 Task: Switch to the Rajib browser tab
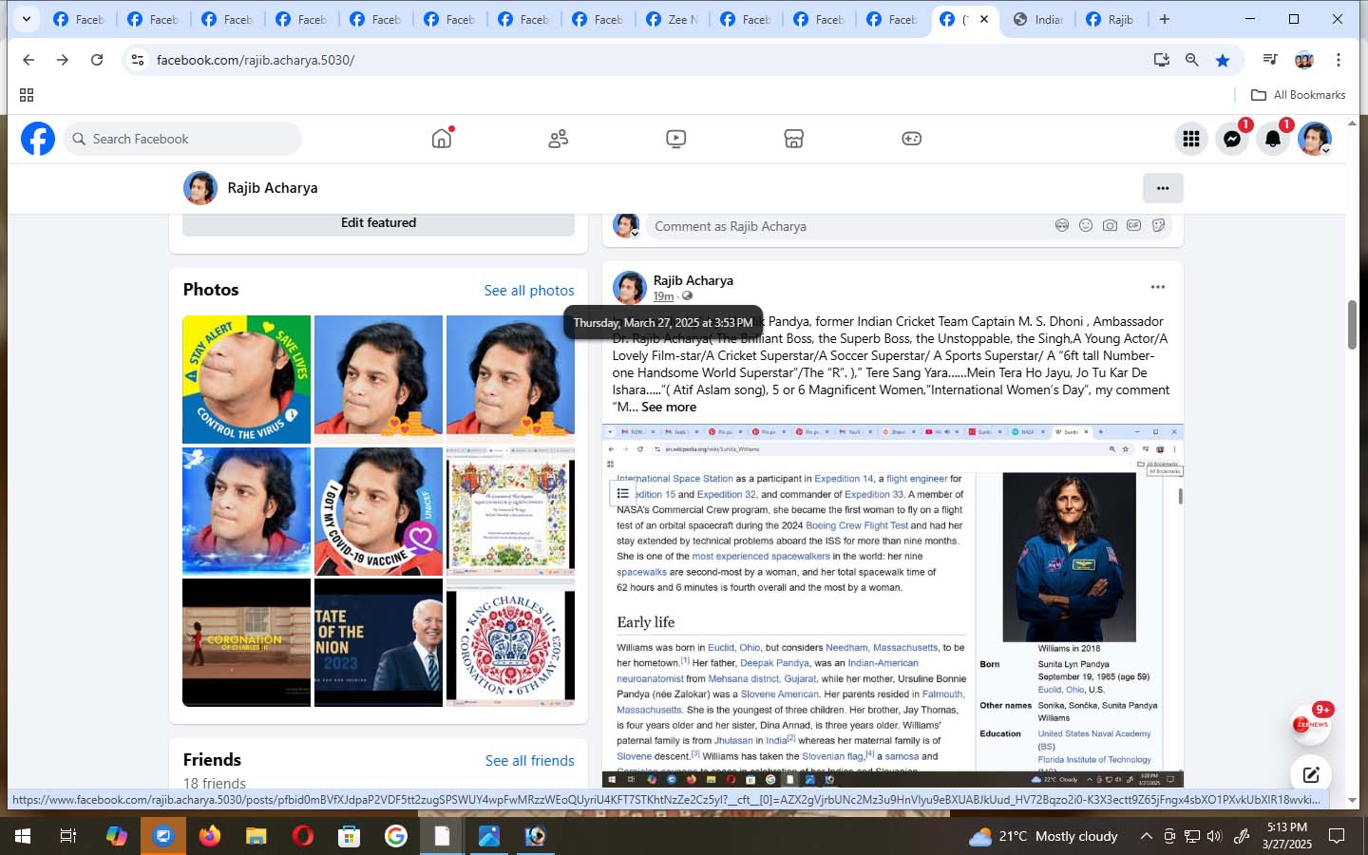pos(1111,19)
